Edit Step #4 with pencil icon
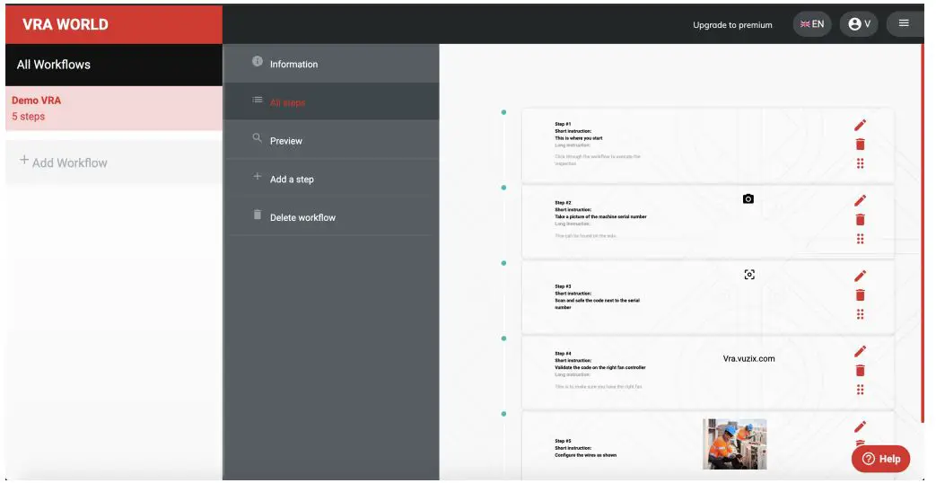 [860, 351]
